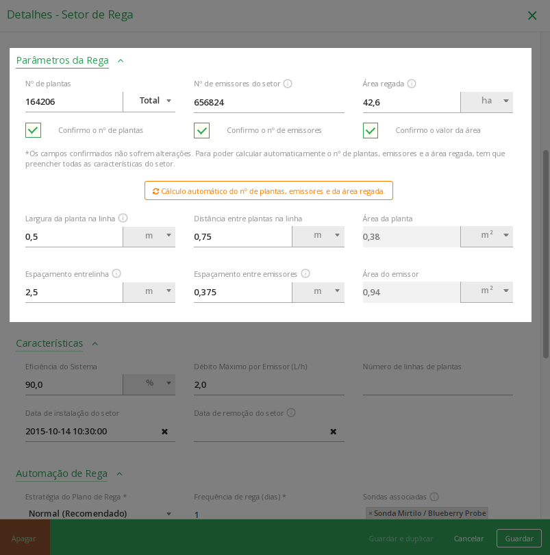Click the Nº de emissores do setor field
Screen dimensions: 550x555
point(269,103)
